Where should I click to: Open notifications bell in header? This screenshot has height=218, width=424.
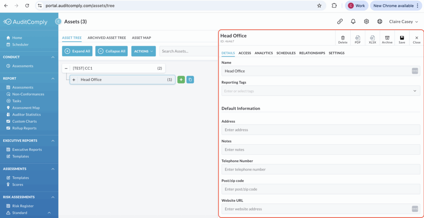click(x=353, y=22)
